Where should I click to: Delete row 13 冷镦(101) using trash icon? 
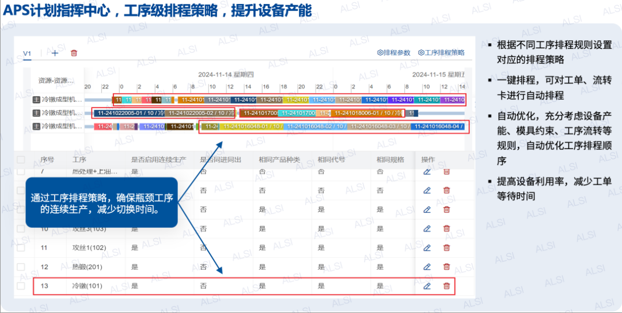coord(446,286)
